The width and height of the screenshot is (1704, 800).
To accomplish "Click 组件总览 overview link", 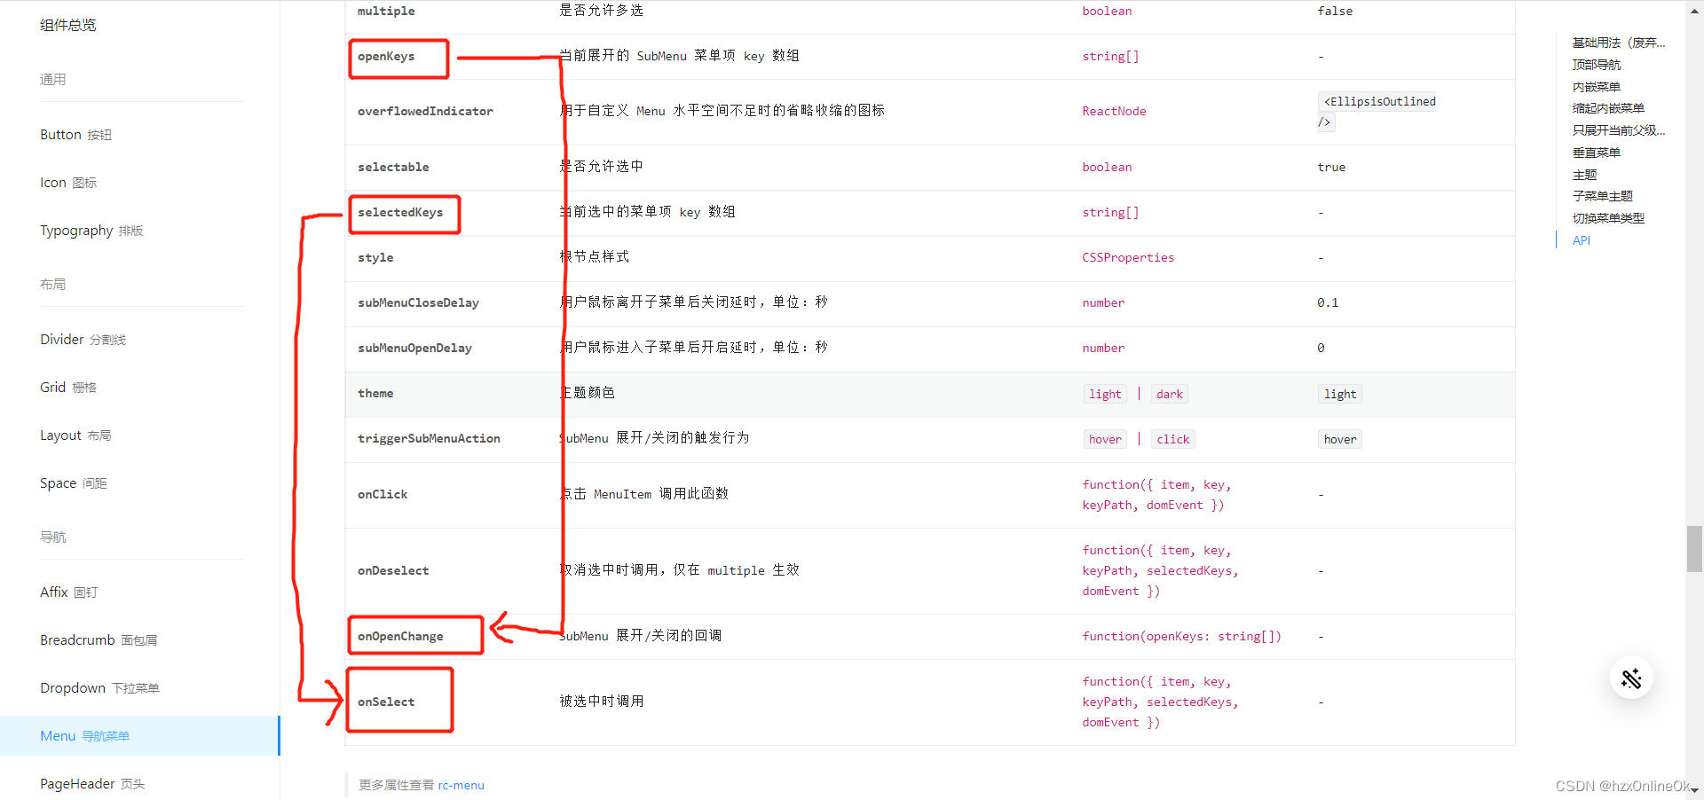I will tap(68, 25).
